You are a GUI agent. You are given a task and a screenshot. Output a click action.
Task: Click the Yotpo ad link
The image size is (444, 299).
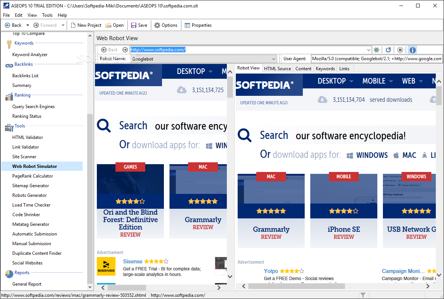click(x=271, y=271)
